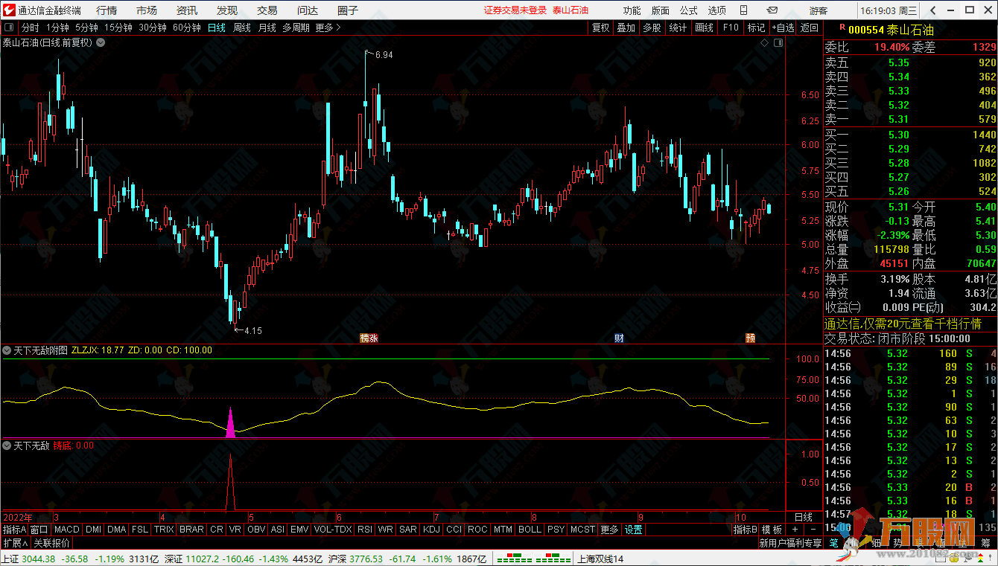
Task: Click 返回 button
Action: 810,28
